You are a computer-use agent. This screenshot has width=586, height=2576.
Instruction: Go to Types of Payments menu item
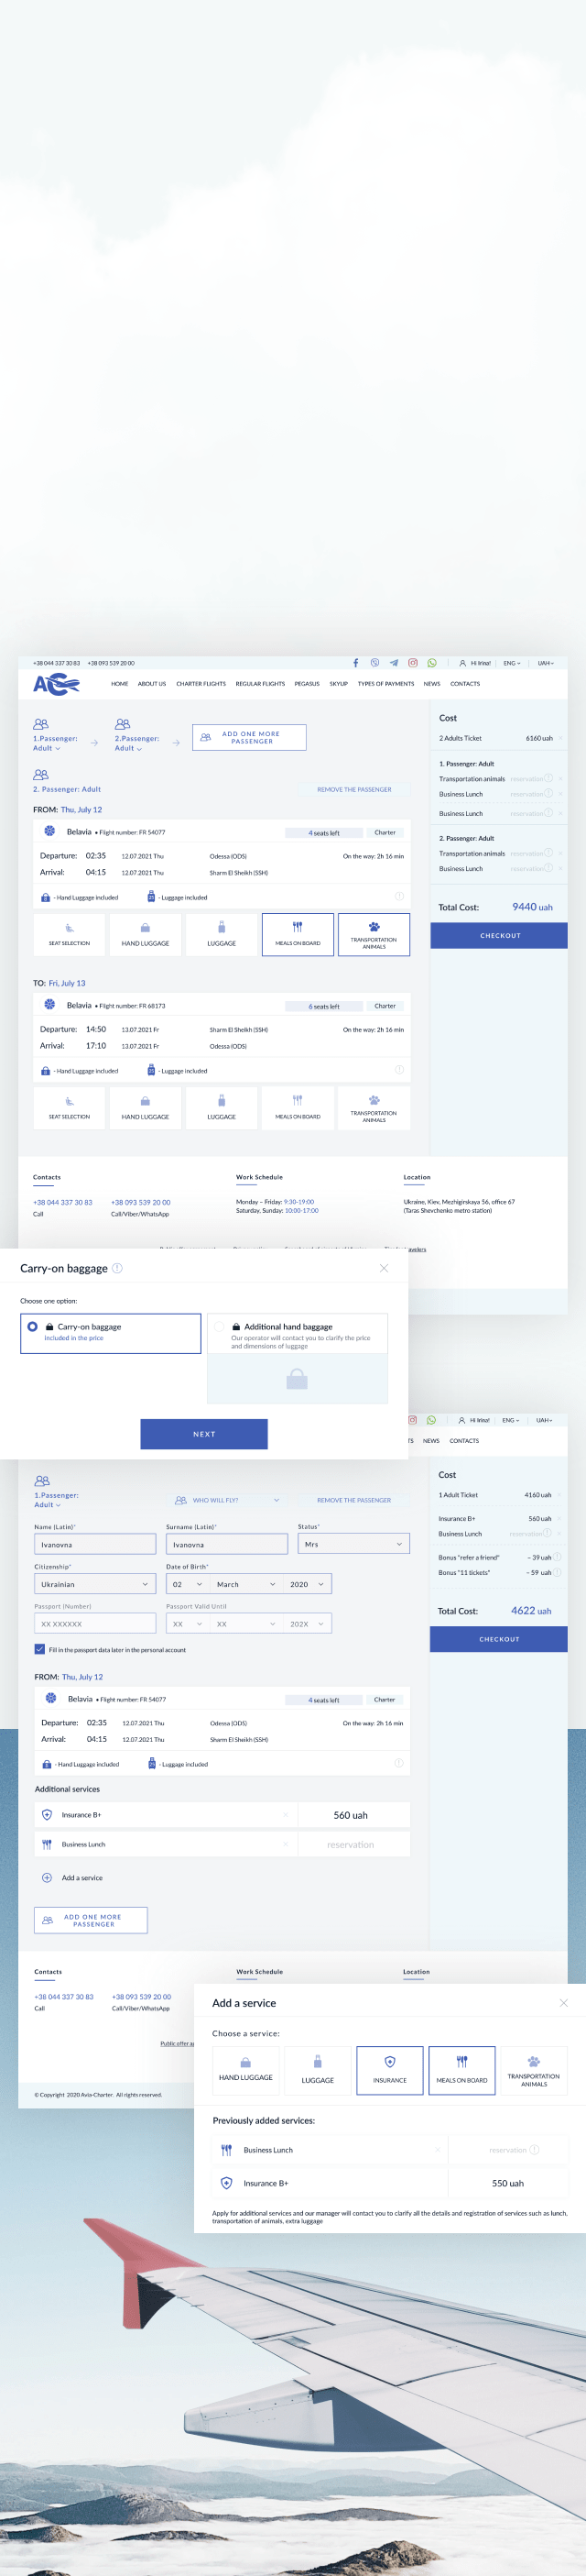coord(385,684)
